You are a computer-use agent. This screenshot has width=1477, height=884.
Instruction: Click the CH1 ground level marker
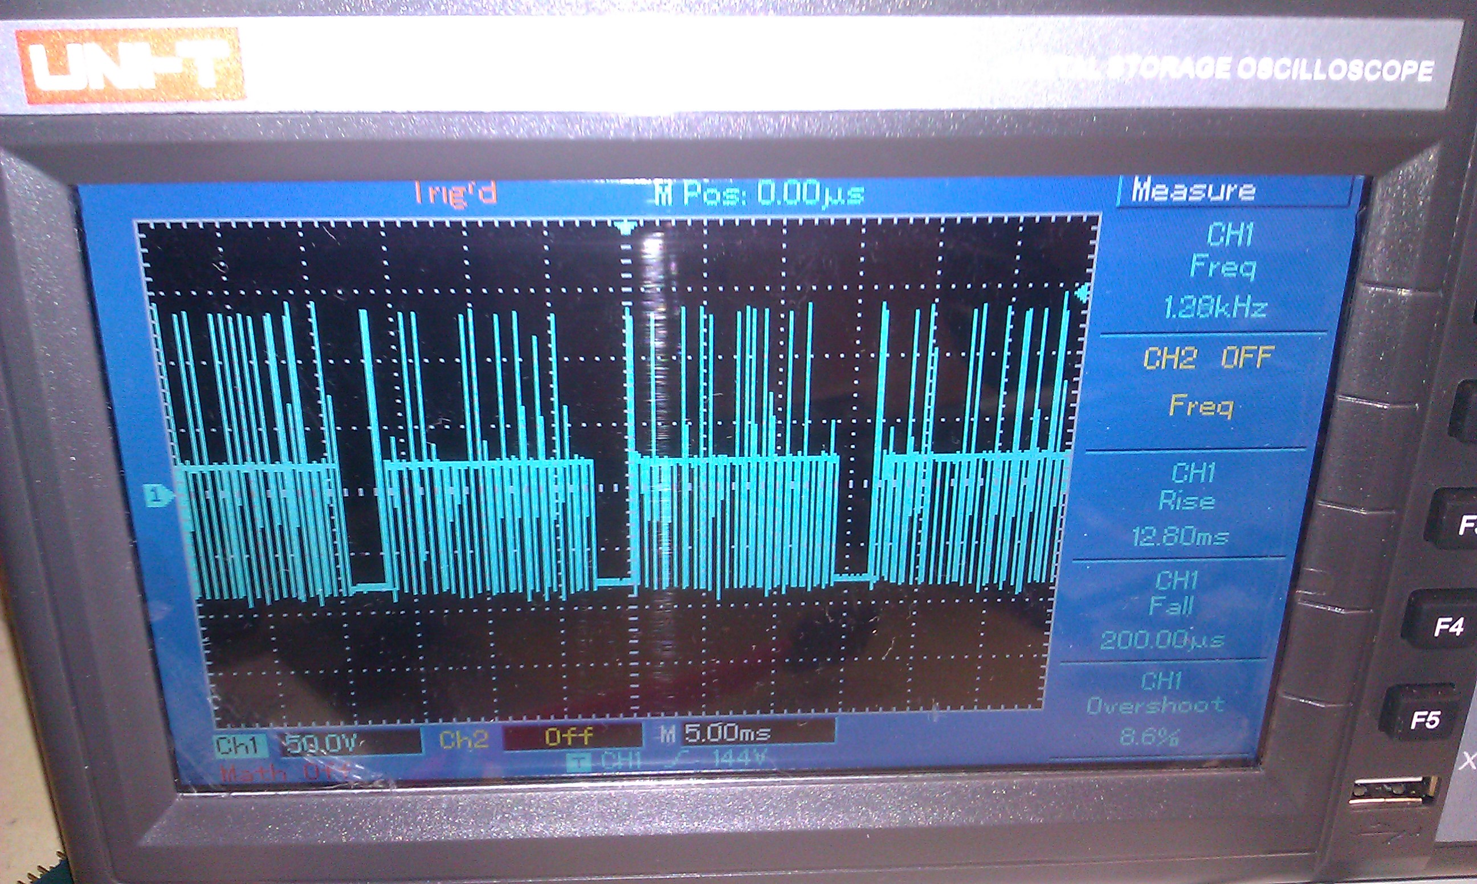click(x=157, y=496)
